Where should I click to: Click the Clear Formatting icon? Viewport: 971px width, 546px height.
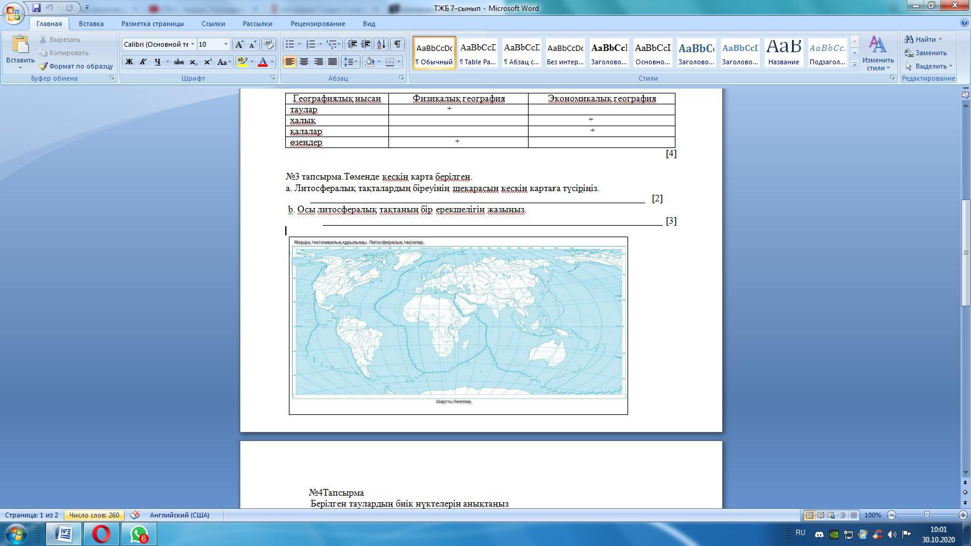point(269,44)
